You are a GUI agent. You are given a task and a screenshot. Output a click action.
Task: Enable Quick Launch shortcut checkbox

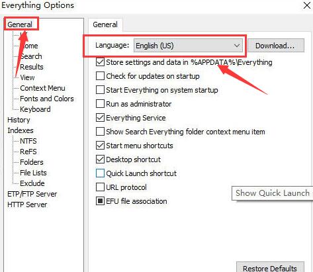[100, 173]
